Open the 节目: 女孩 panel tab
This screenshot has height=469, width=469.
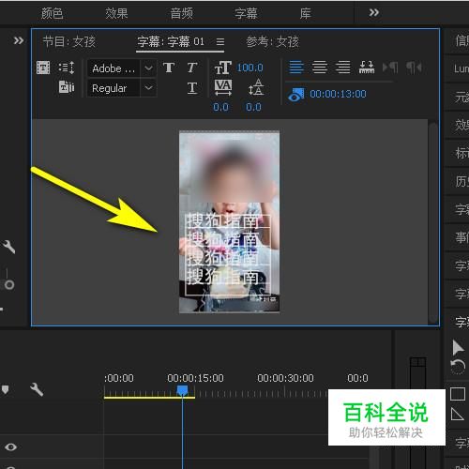[69, 41]
